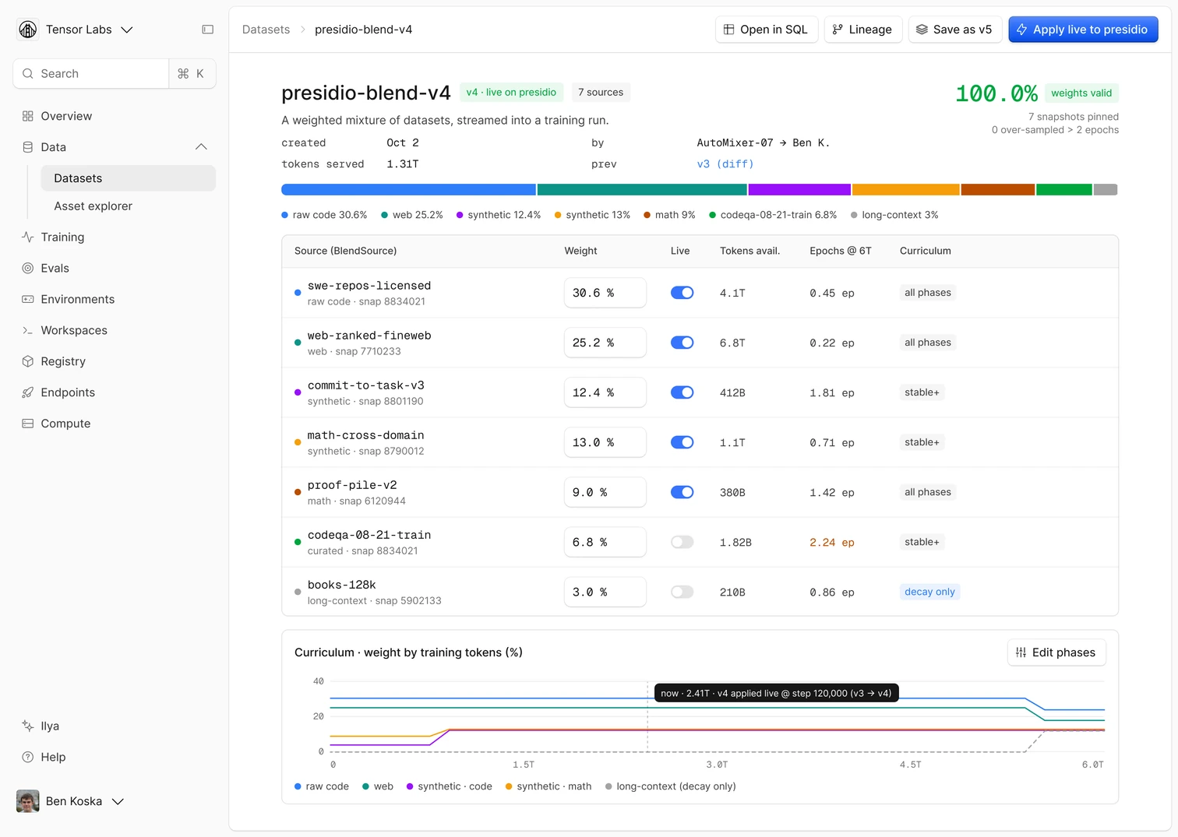Click the blue raw code bar segment
Viewport: 1178px width, 837px height.
pos(408,189)
